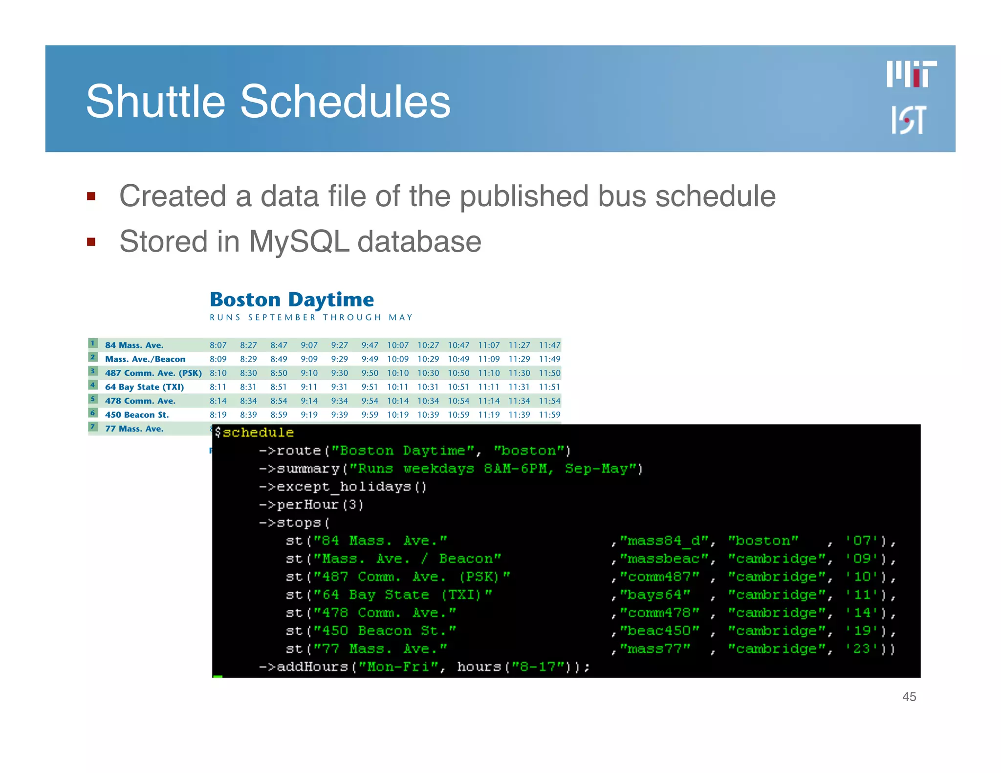1001x773 pixels.
Task: Click the 'comm487' identifier in code
Action: (659, 577)
